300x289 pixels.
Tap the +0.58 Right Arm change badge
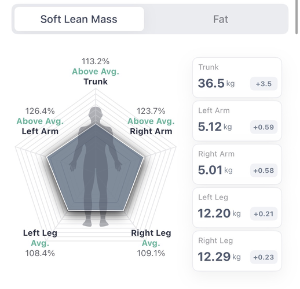(264, 171)
